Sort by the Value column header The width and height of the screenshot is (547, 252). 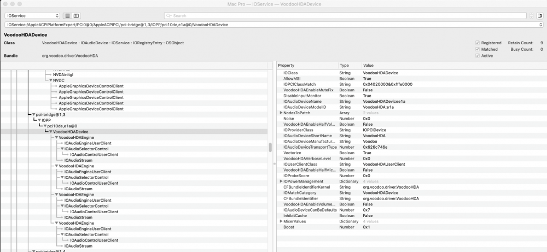[x=454, y=66]
